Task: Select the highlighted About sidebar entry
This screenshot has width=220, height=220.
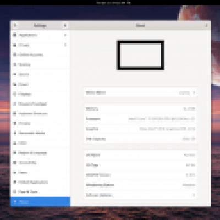Action: click(40, 202)
